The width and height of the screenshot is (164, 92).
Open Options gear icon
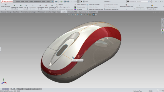(86, 2)
